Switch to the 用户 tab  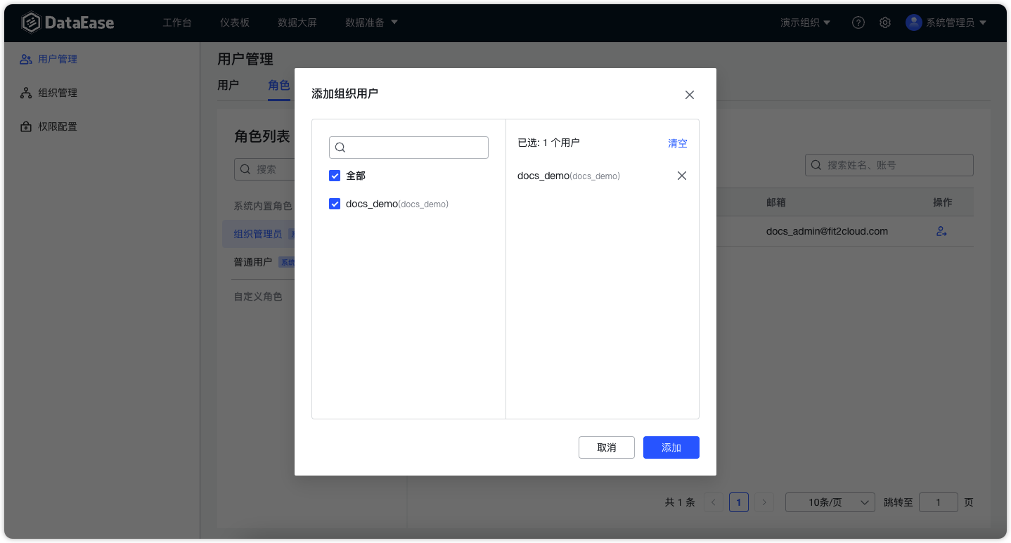click(228, 85)
